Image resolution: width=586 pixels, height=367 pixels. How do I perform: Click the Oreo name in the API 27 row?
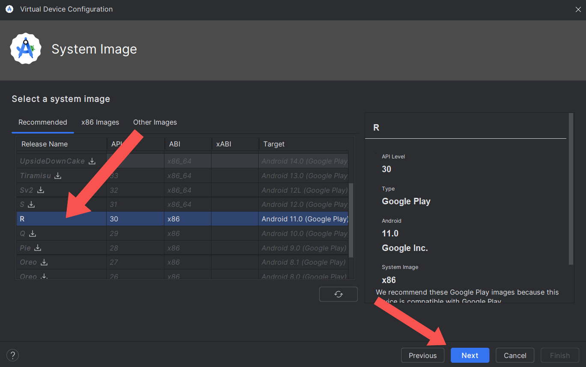coord(28,262)
